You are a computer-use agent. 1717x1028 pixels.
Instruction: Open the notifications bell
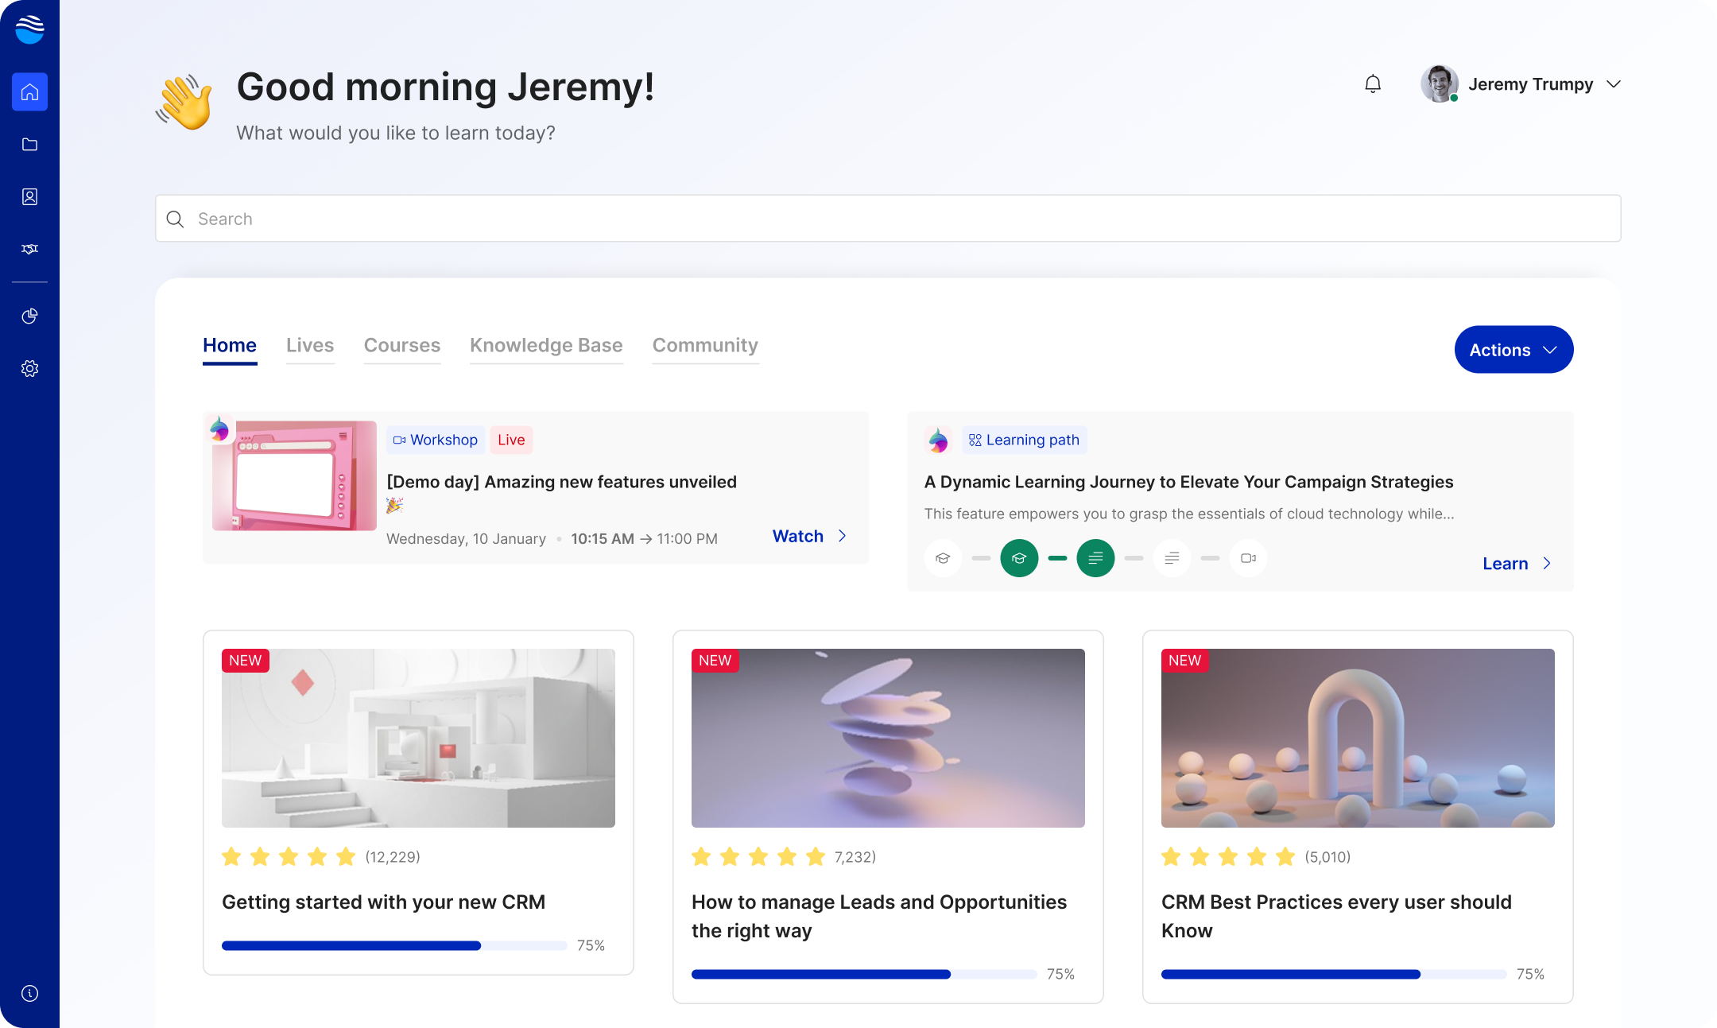(1373, 84)
